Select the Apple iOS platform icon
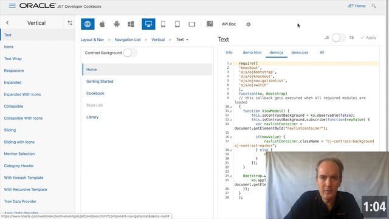This screenshot has height=219, width=389. pos(102,24)
